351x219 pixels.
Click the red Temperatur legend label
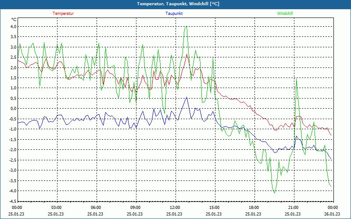tap(63, 14)
